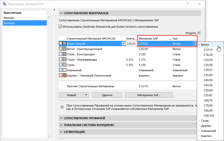The width and height of the screenshot is (224, 141).
Task: Open the Материалы SAF... dialog
Action: (149, 95)
